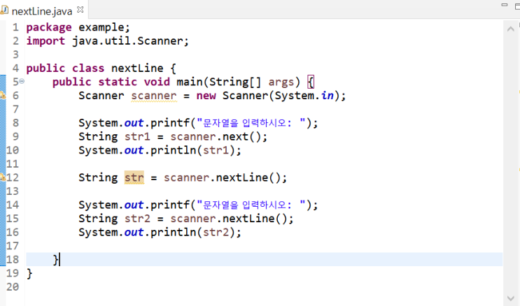The height and width of the screenshot is (306, 520).
Task: Click the class name nextLine on line 4
Action: pos(137,68)
